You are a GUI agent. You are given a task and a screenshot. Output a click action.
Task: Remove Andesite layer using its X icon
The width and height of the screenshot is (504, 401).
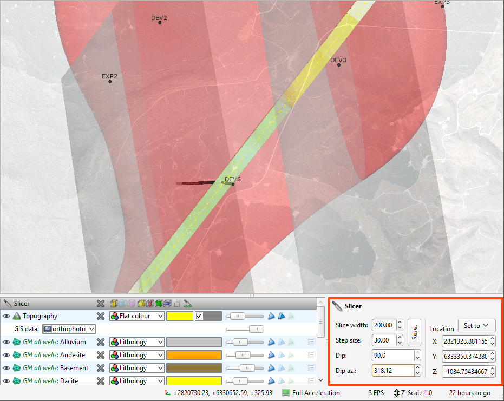point(100,355)
